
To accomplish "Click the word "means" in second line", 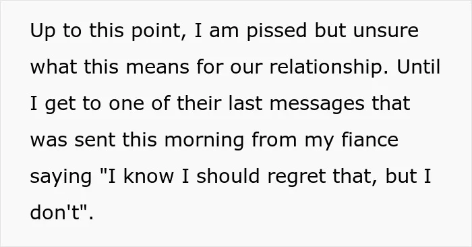I will (x=157, y=67).
